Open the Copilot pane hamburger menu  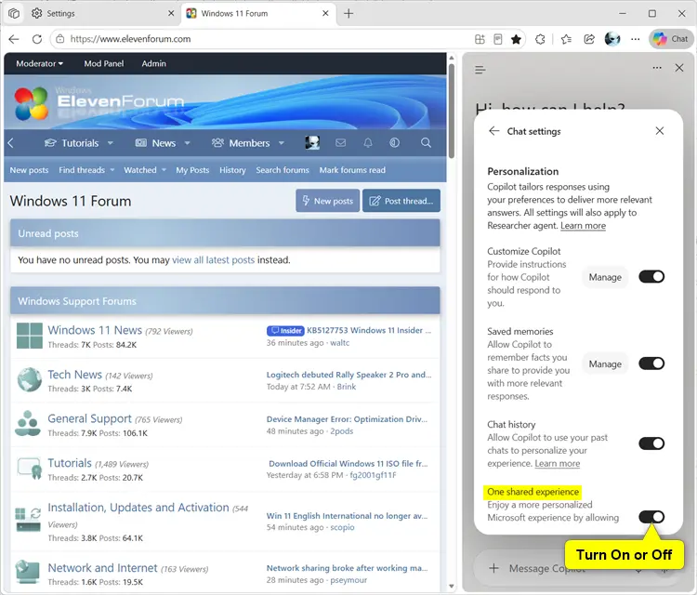click(480, 70)
